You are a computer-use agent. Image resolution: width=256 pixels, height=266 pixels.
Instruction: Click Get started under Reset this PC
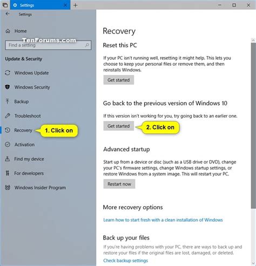click(118, 80)
